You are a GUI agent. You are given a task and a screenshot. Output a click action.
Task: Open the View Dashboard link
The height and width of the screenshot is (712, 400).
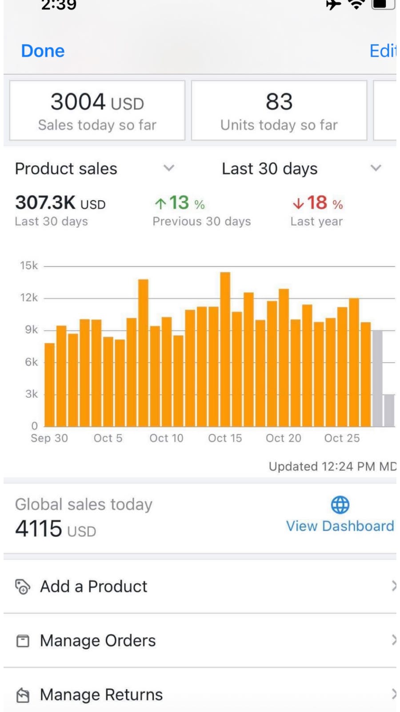[340, 526]
